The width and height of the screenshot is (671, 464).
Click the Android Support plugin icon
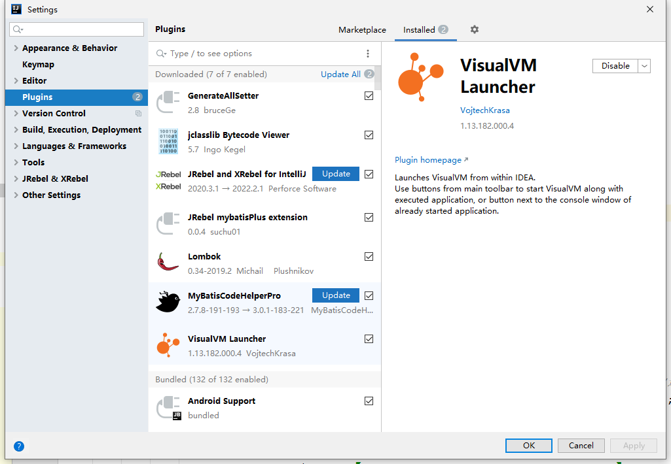pos(169,408)
